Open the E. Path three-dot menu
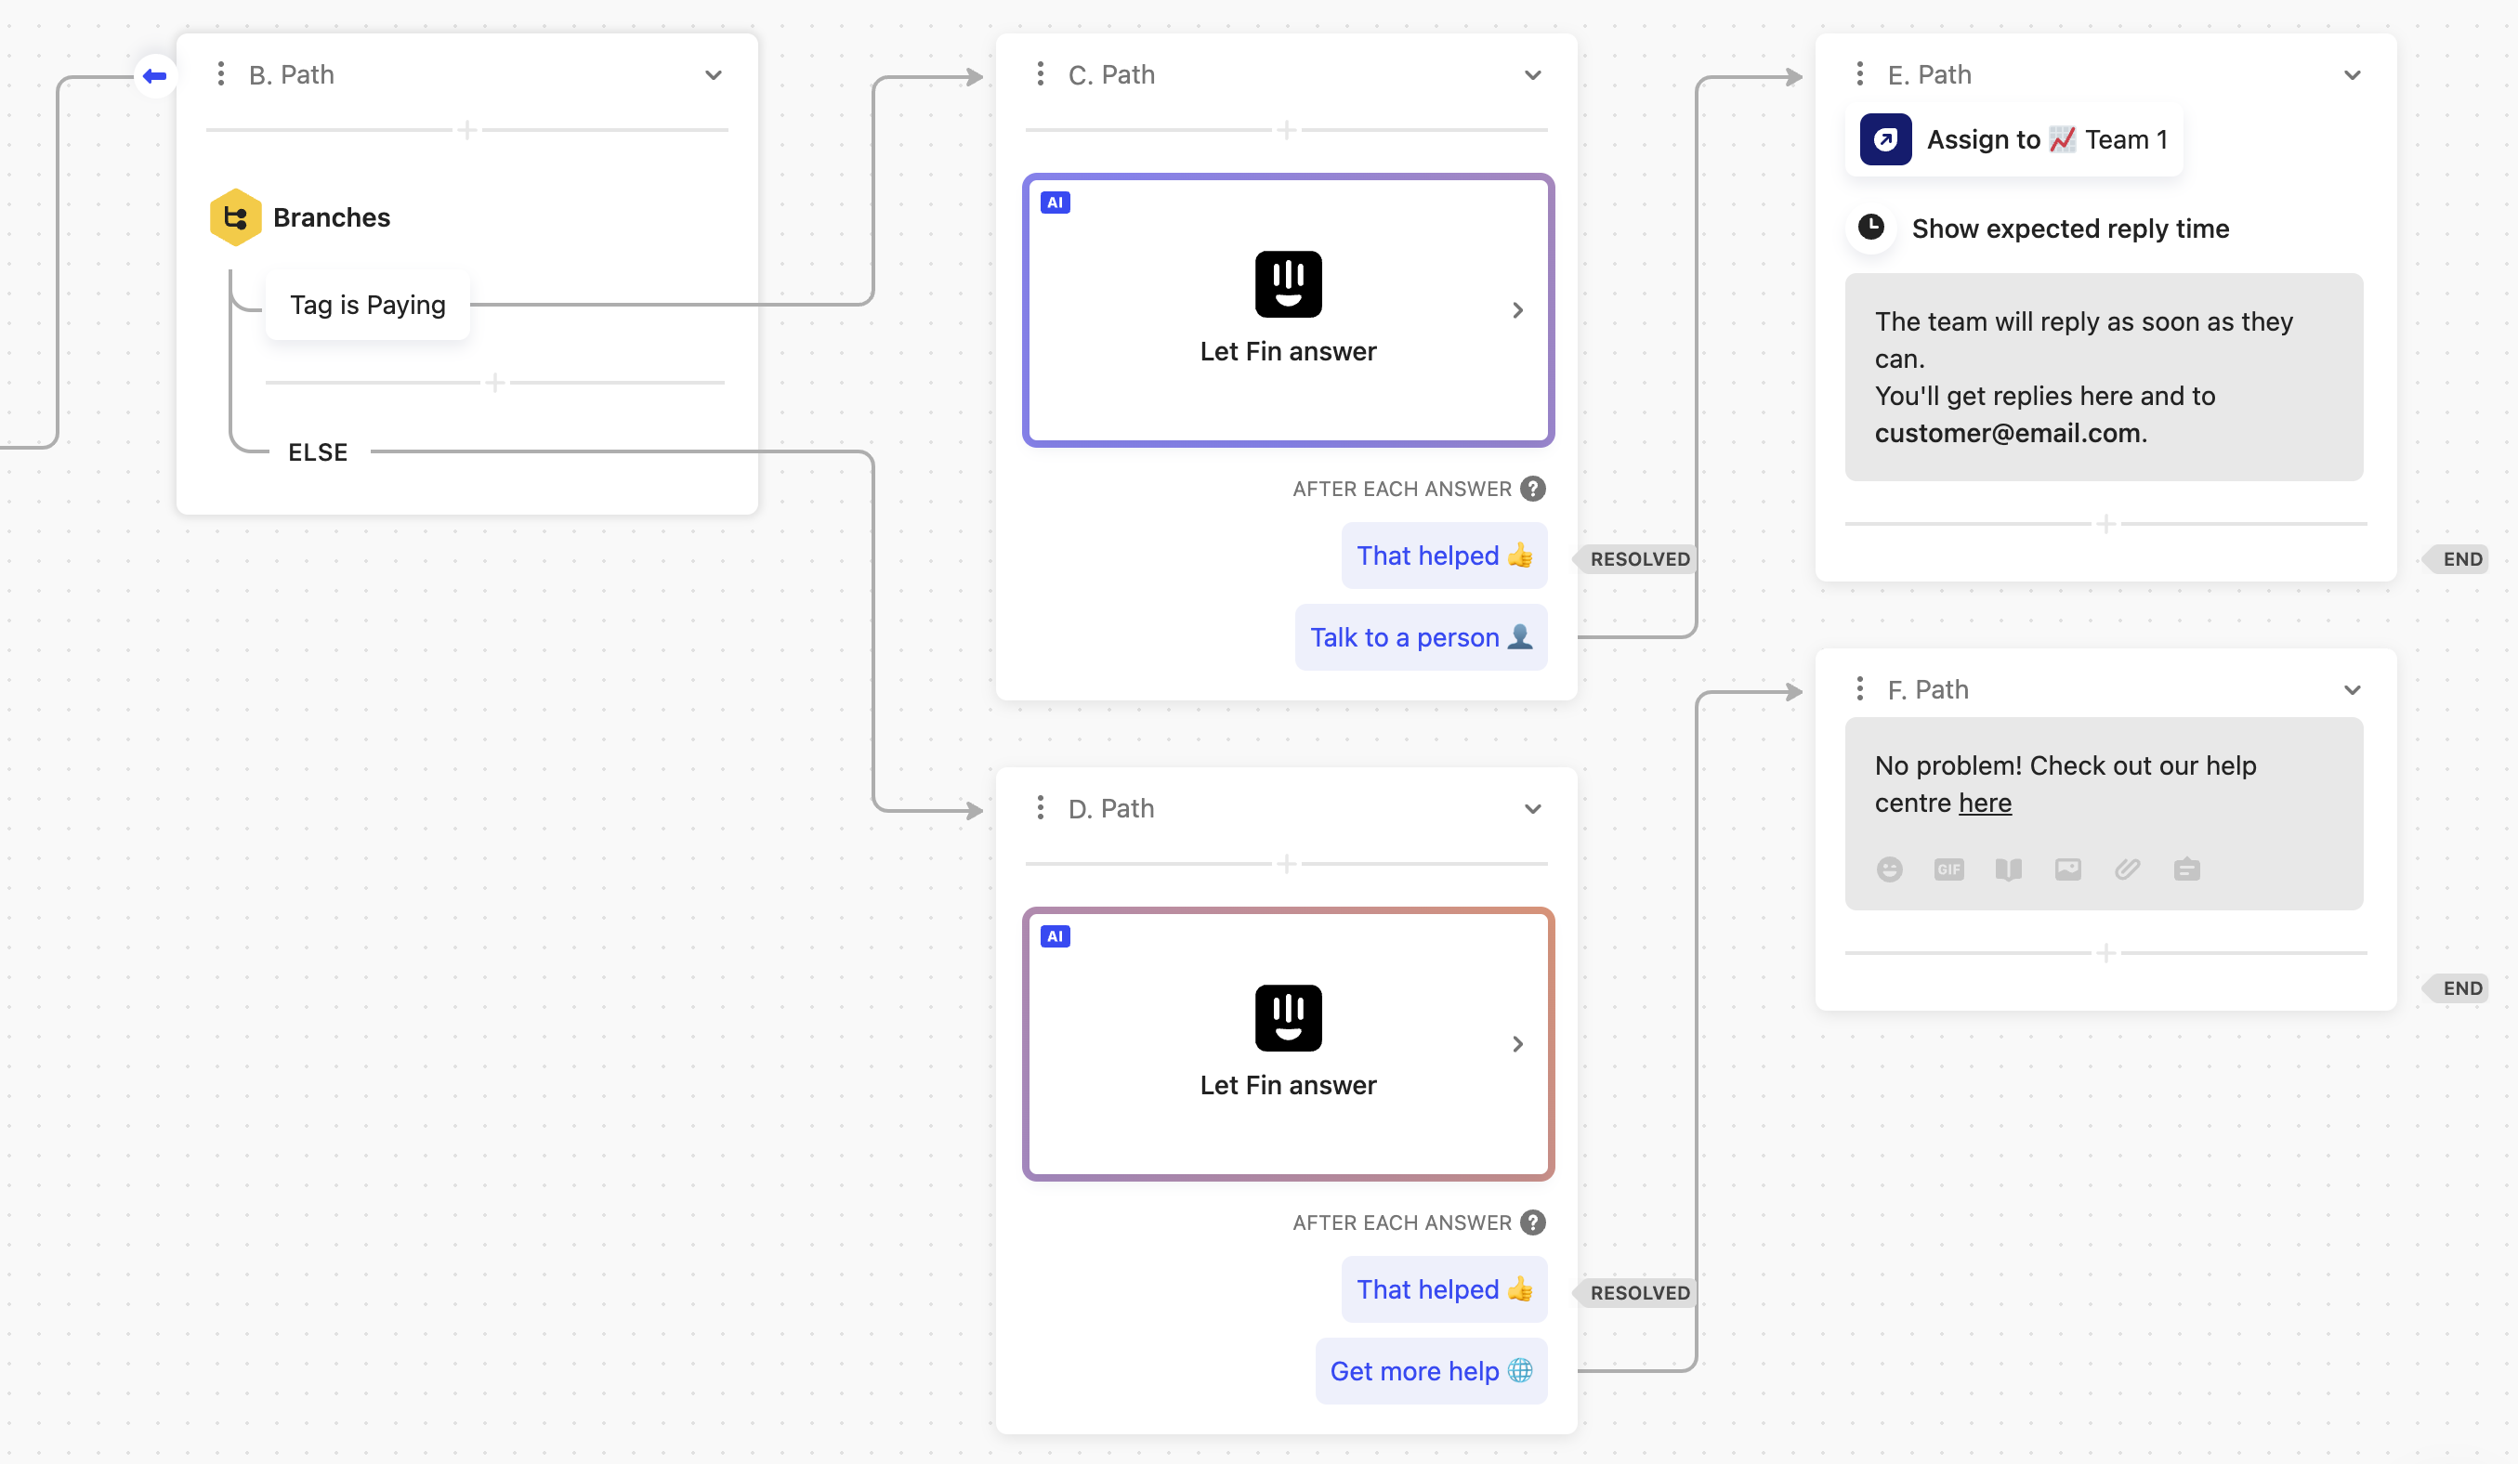2518x1464 pixels. point(1859,74)
